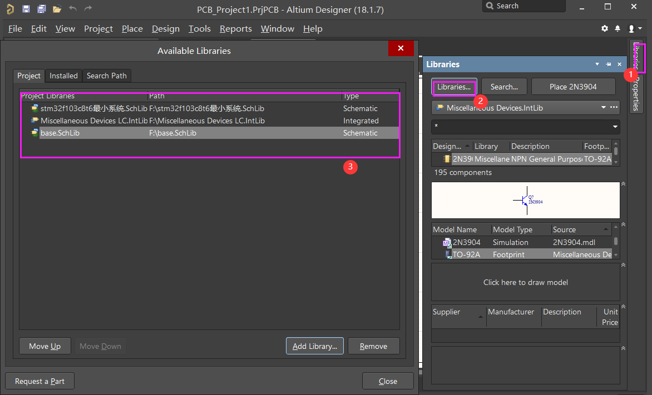Click the Click here to draw model area
652x395 pixels.
[526, 282]
